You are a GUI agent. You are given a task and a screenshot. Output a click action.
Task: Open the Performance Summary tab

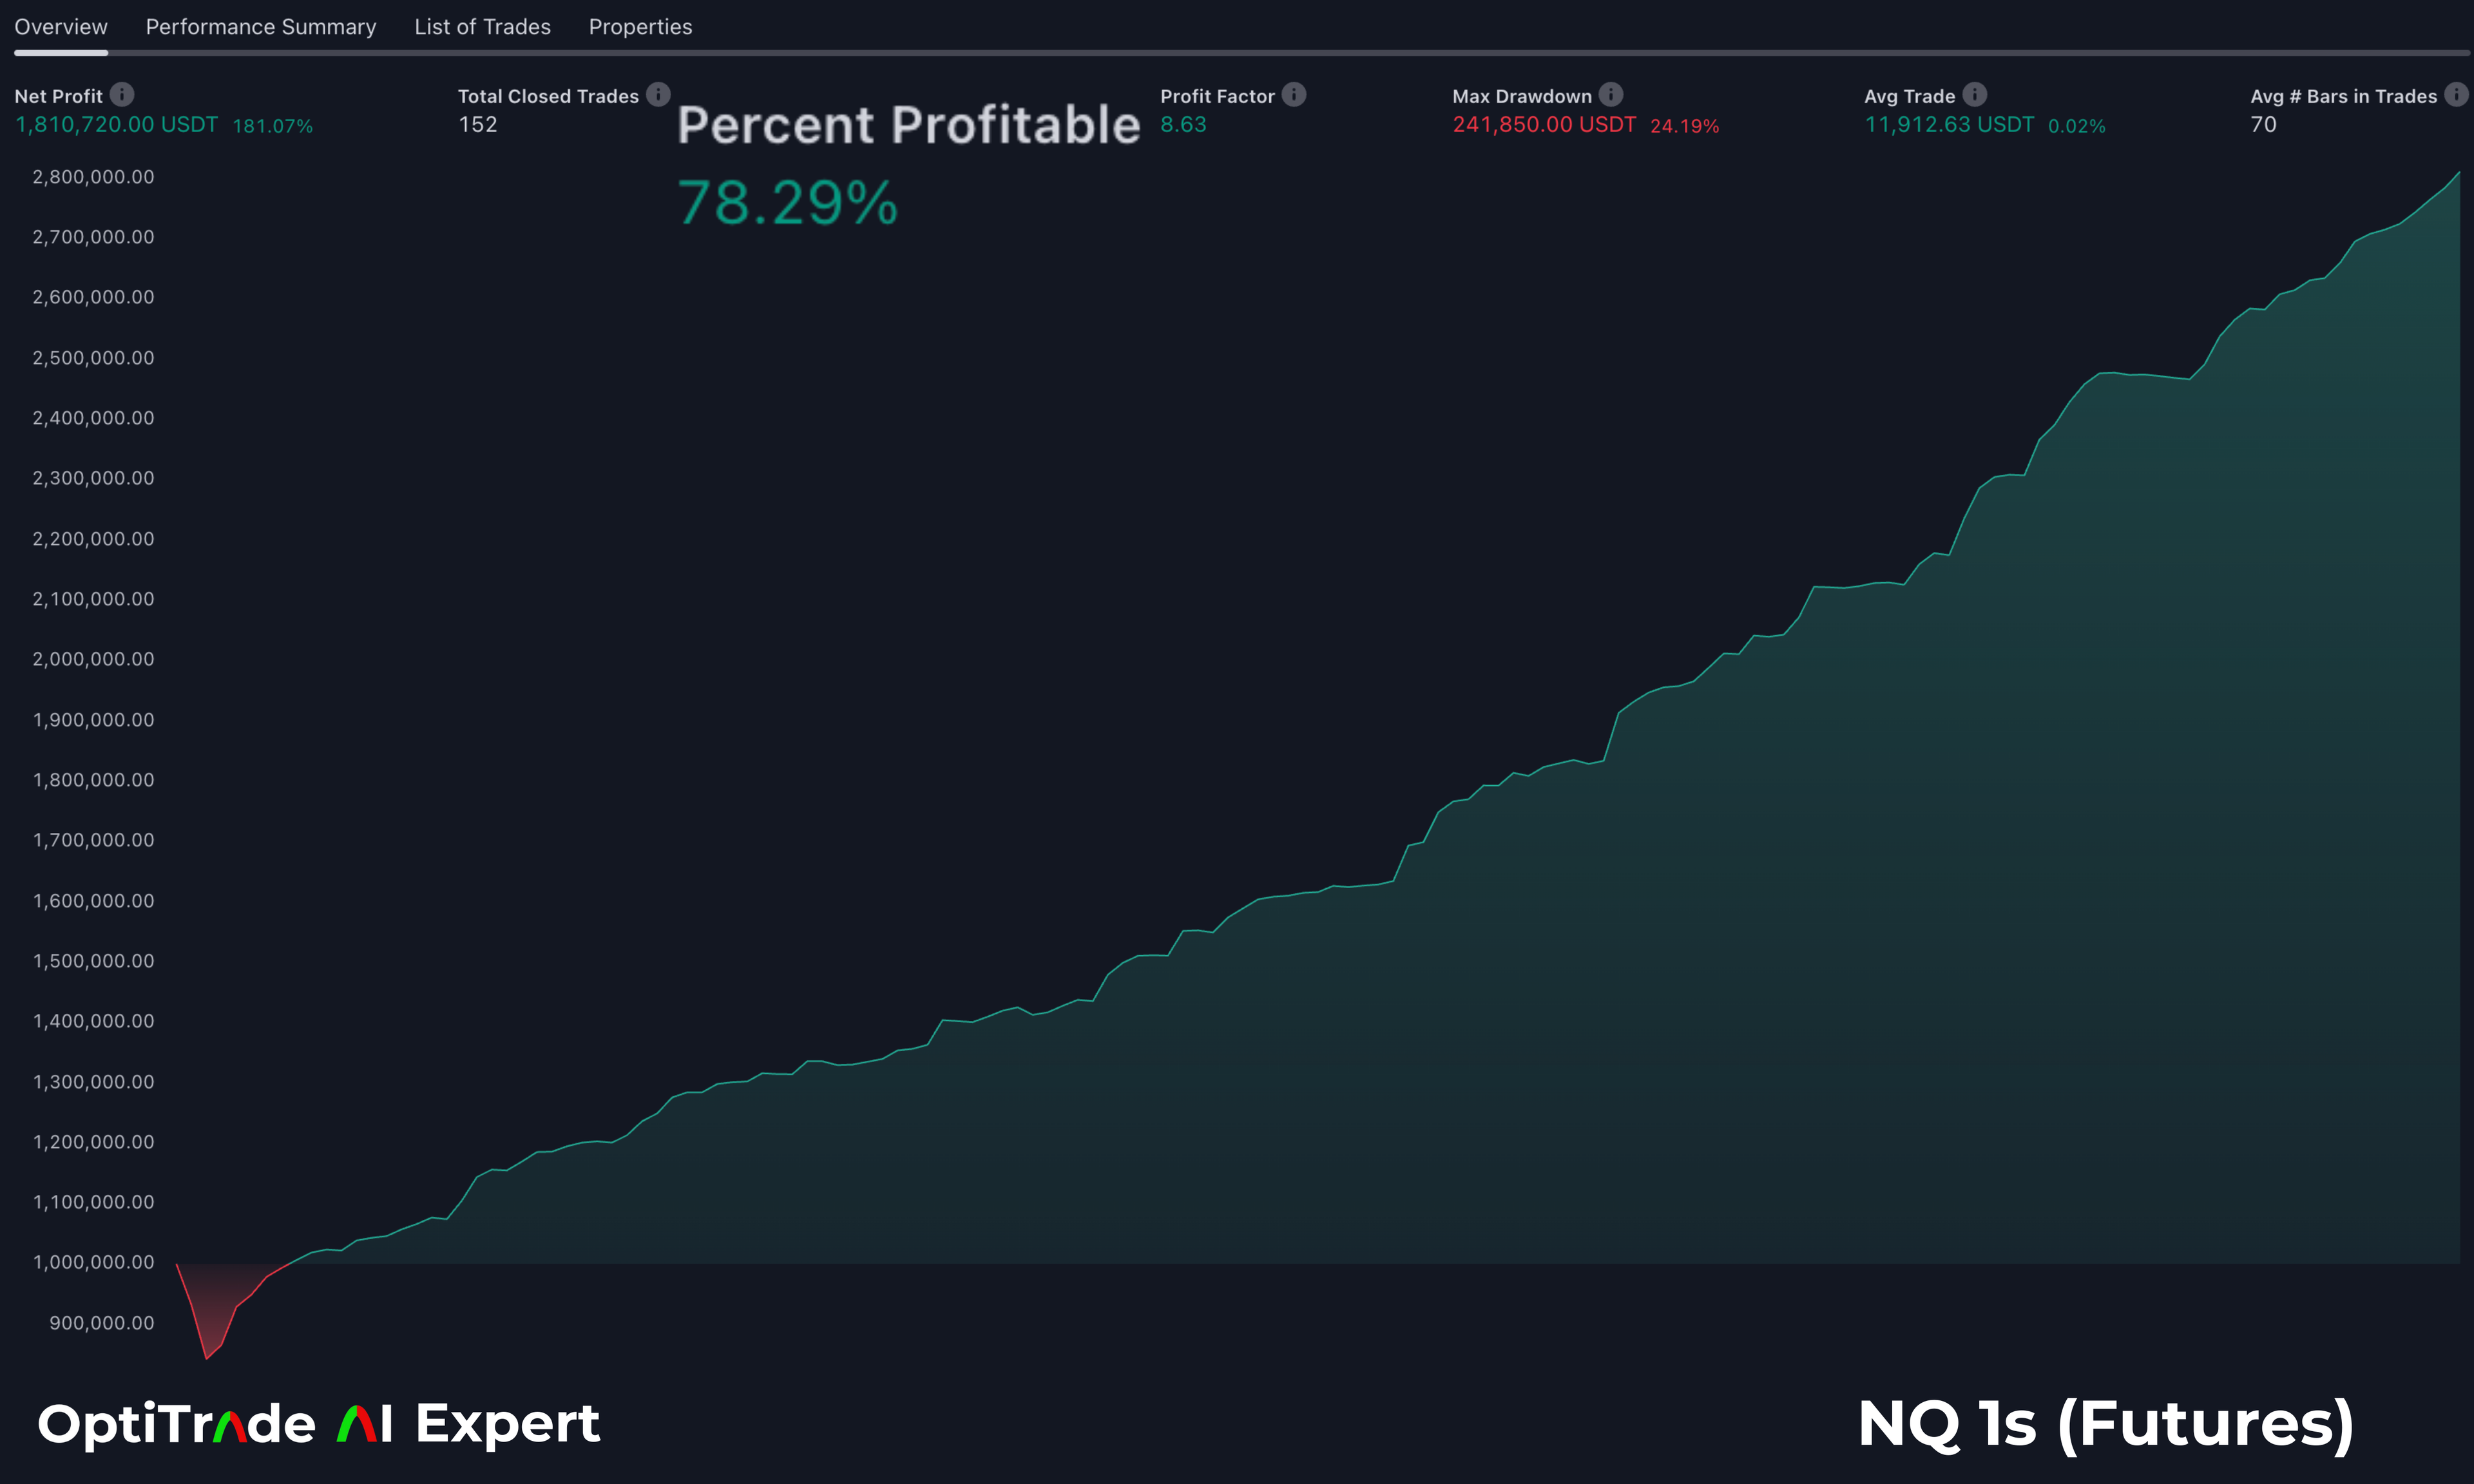point(261,27)
